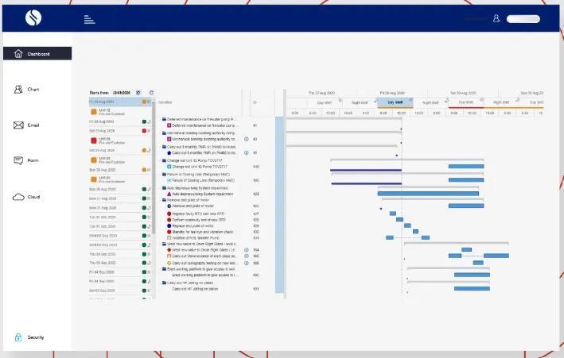
Task: Select the highlighted Fri 28 Aug 2020 row
Action: [120, 102]
